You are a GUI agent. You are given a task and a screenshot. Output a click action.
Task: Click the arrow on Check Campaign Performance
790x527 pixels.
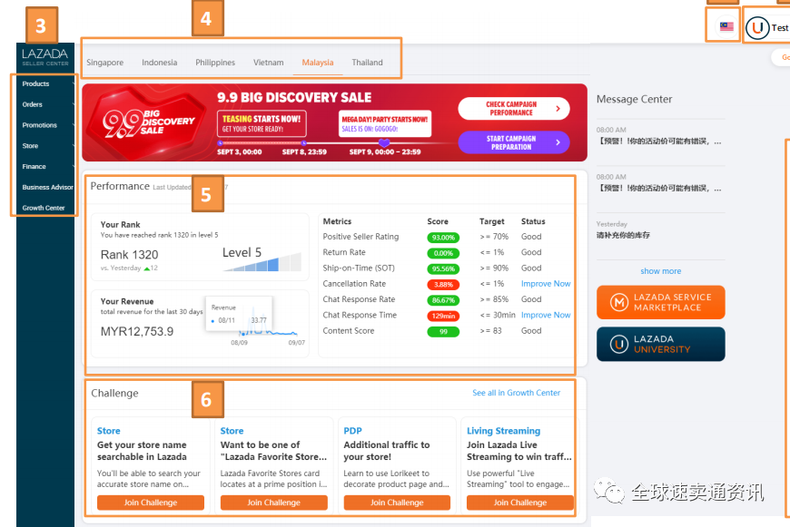point(558,109)
